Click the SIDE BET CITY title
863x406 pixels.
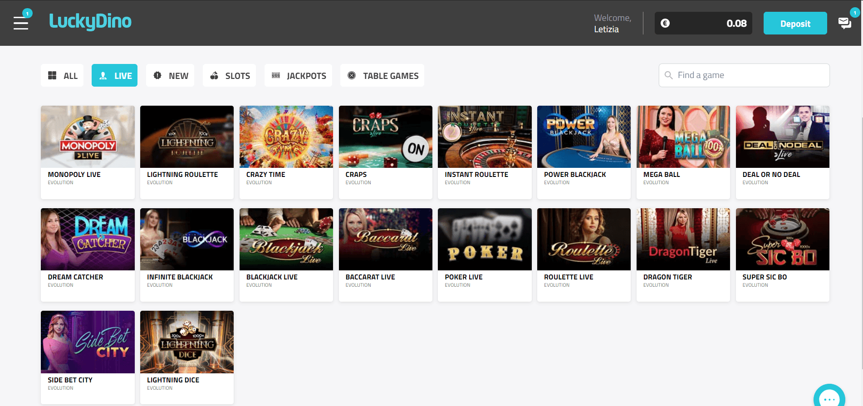[x=70, y=380]
